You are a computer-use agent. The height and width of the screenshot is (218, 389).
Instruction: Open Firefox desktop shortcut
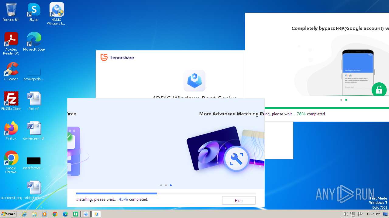(x=11, y=131)
